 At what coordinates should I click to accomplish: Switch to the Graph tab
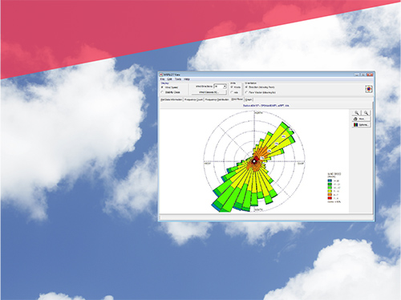click(x=249, y=99)
